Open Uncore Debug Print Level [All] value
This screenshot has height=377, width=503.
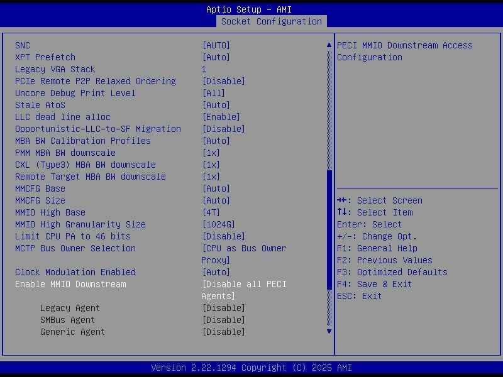click(214, 93)
